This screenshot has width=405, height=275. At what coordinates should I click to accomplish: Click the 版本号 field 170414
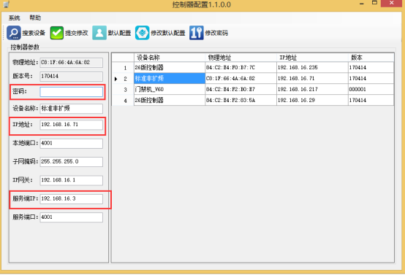pyautogui.click(x=72, y=77)
